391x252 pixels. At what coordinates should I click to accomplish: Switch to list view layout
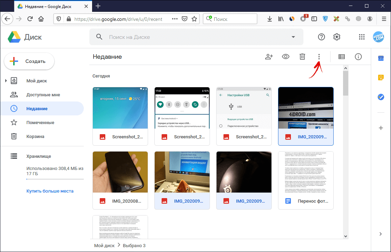[342, 57]
